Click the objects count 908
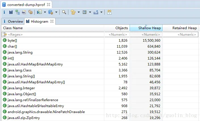 click(124, 106)
